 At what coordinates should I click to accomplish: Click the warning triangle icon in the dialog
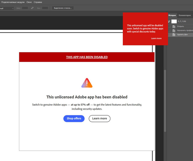(x=87, y=83)
